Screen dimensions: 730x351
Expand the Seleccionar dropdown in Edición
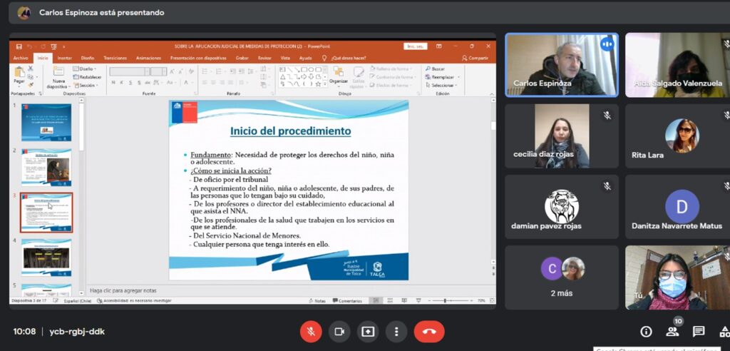[x=443, y=85]
